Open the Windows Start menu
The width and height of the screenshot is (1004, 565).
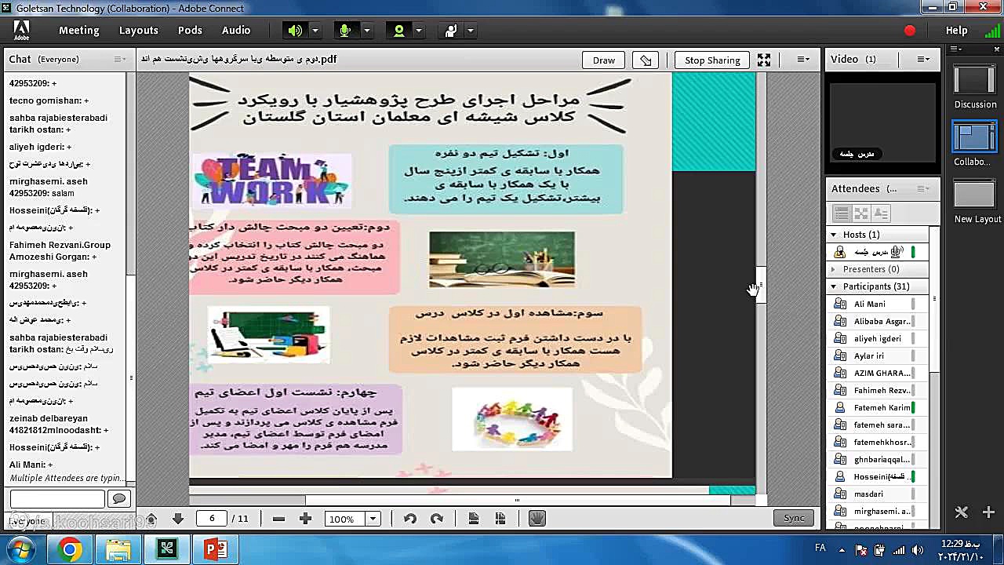pyautogui.click(x=21, y=549)
